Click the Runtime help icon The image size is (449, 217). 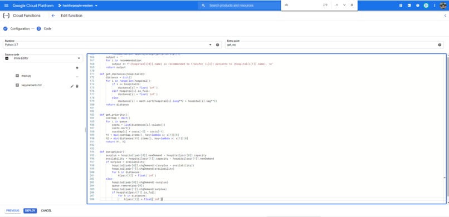(217, 45)
